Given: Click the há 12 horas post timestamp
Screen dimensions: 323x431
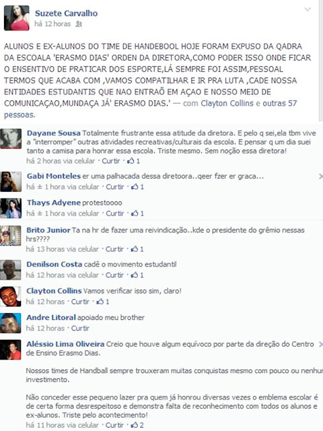Looking at the screenshot, I should point(52,24).
